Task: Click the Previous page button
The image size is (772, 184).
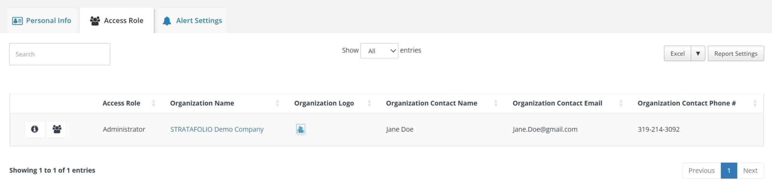Action: 702,171
